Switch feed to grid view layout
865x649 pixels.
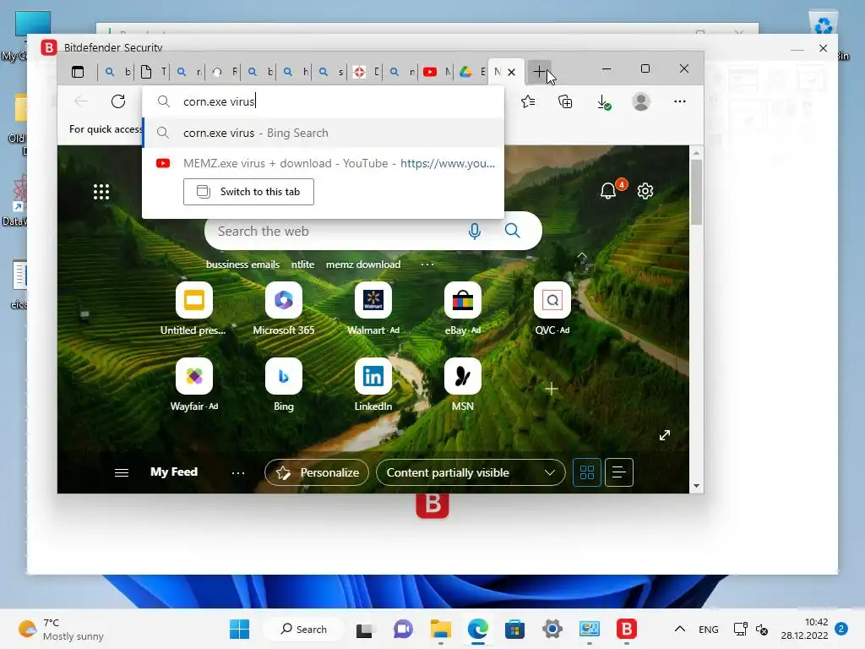(587, 472)
